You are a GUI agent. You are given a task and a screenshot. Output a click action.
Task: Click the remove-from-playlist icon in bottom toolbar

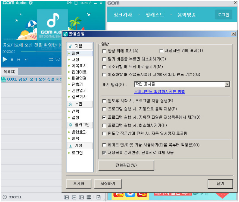74,197
